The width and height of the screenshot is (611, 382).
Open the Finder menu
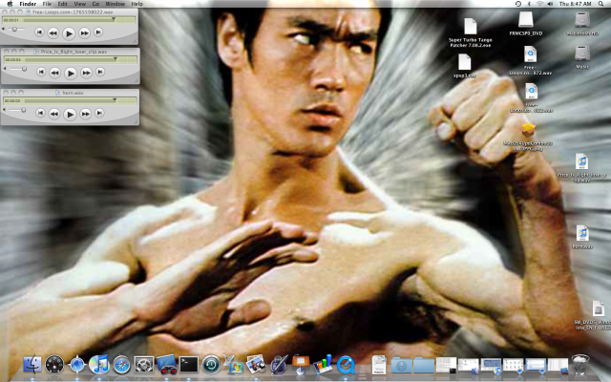click(x=28, y=4)
